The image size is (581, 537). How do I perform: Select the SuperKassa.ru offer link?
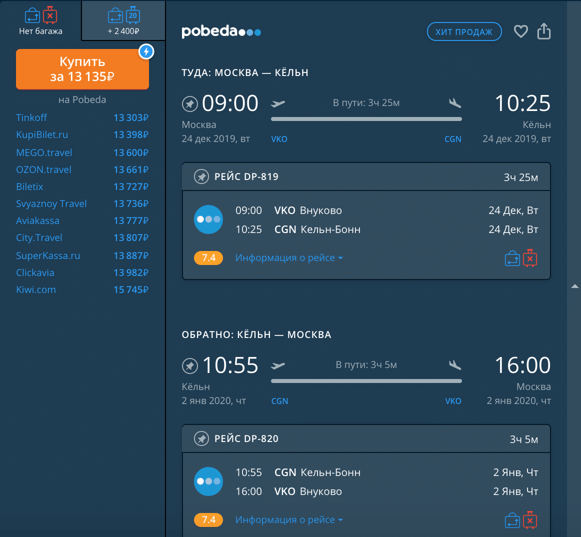point(82,255)
